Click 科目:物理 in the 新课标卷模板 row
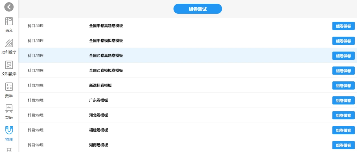This screenshot has width=357, height=152. [36, 85]
